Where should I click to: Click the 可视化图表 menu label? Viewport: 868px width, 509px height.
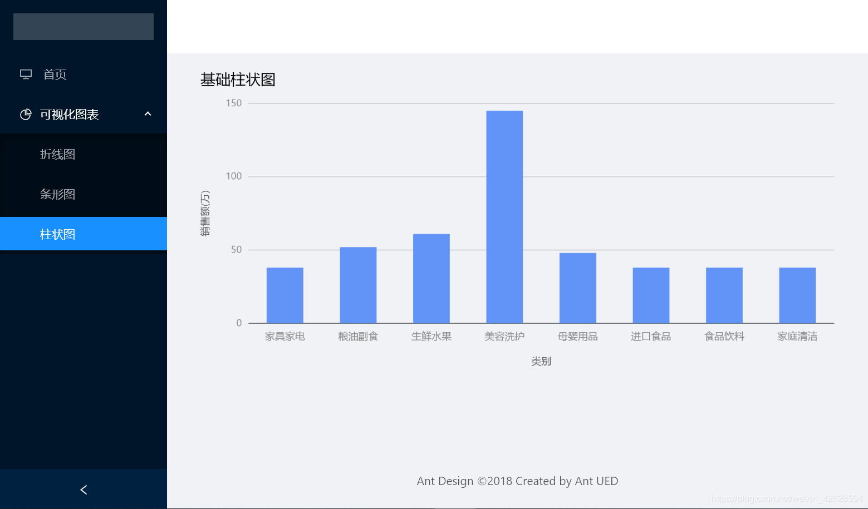[69, 115]
